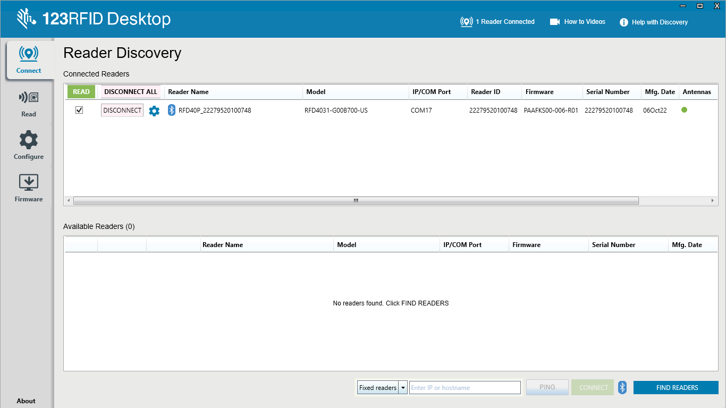Open Help with Discovery
Viewport: 726px width, 408px height.
654,22
